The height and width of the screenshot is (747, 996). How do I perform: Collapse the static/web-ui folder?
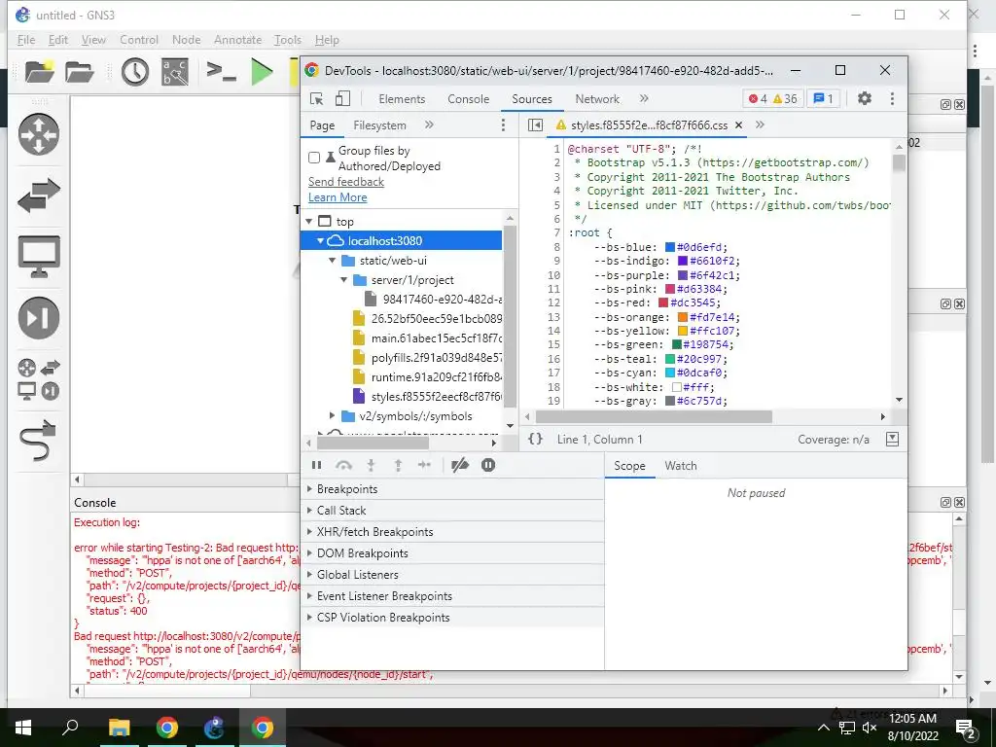pyautogui.click(x=333, y=261)
